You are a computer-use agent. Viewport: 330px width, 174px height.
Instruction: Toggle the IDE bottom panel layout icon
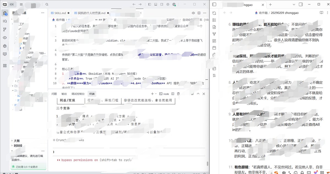156,4
